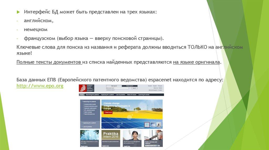Switch to the Patent search tab
This screenshot has width=269, height=150.
click(x=130, y=86)
